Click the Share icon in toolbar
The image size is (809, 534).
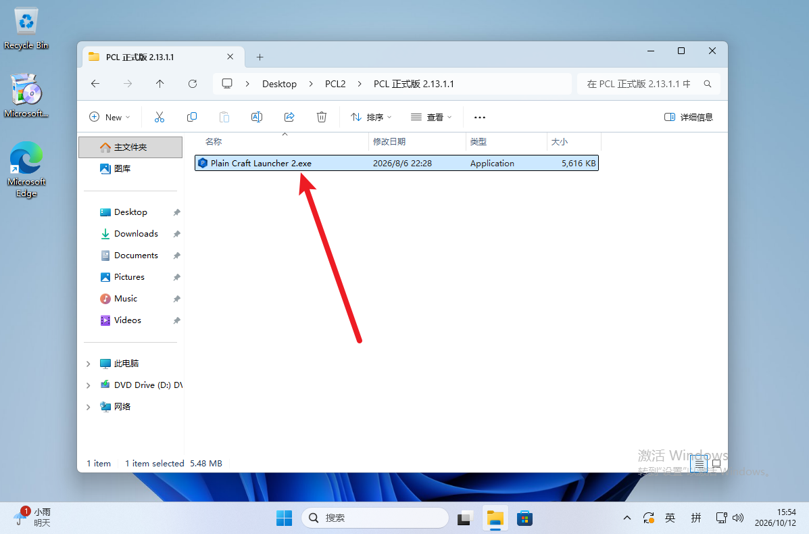pos(289,117)
